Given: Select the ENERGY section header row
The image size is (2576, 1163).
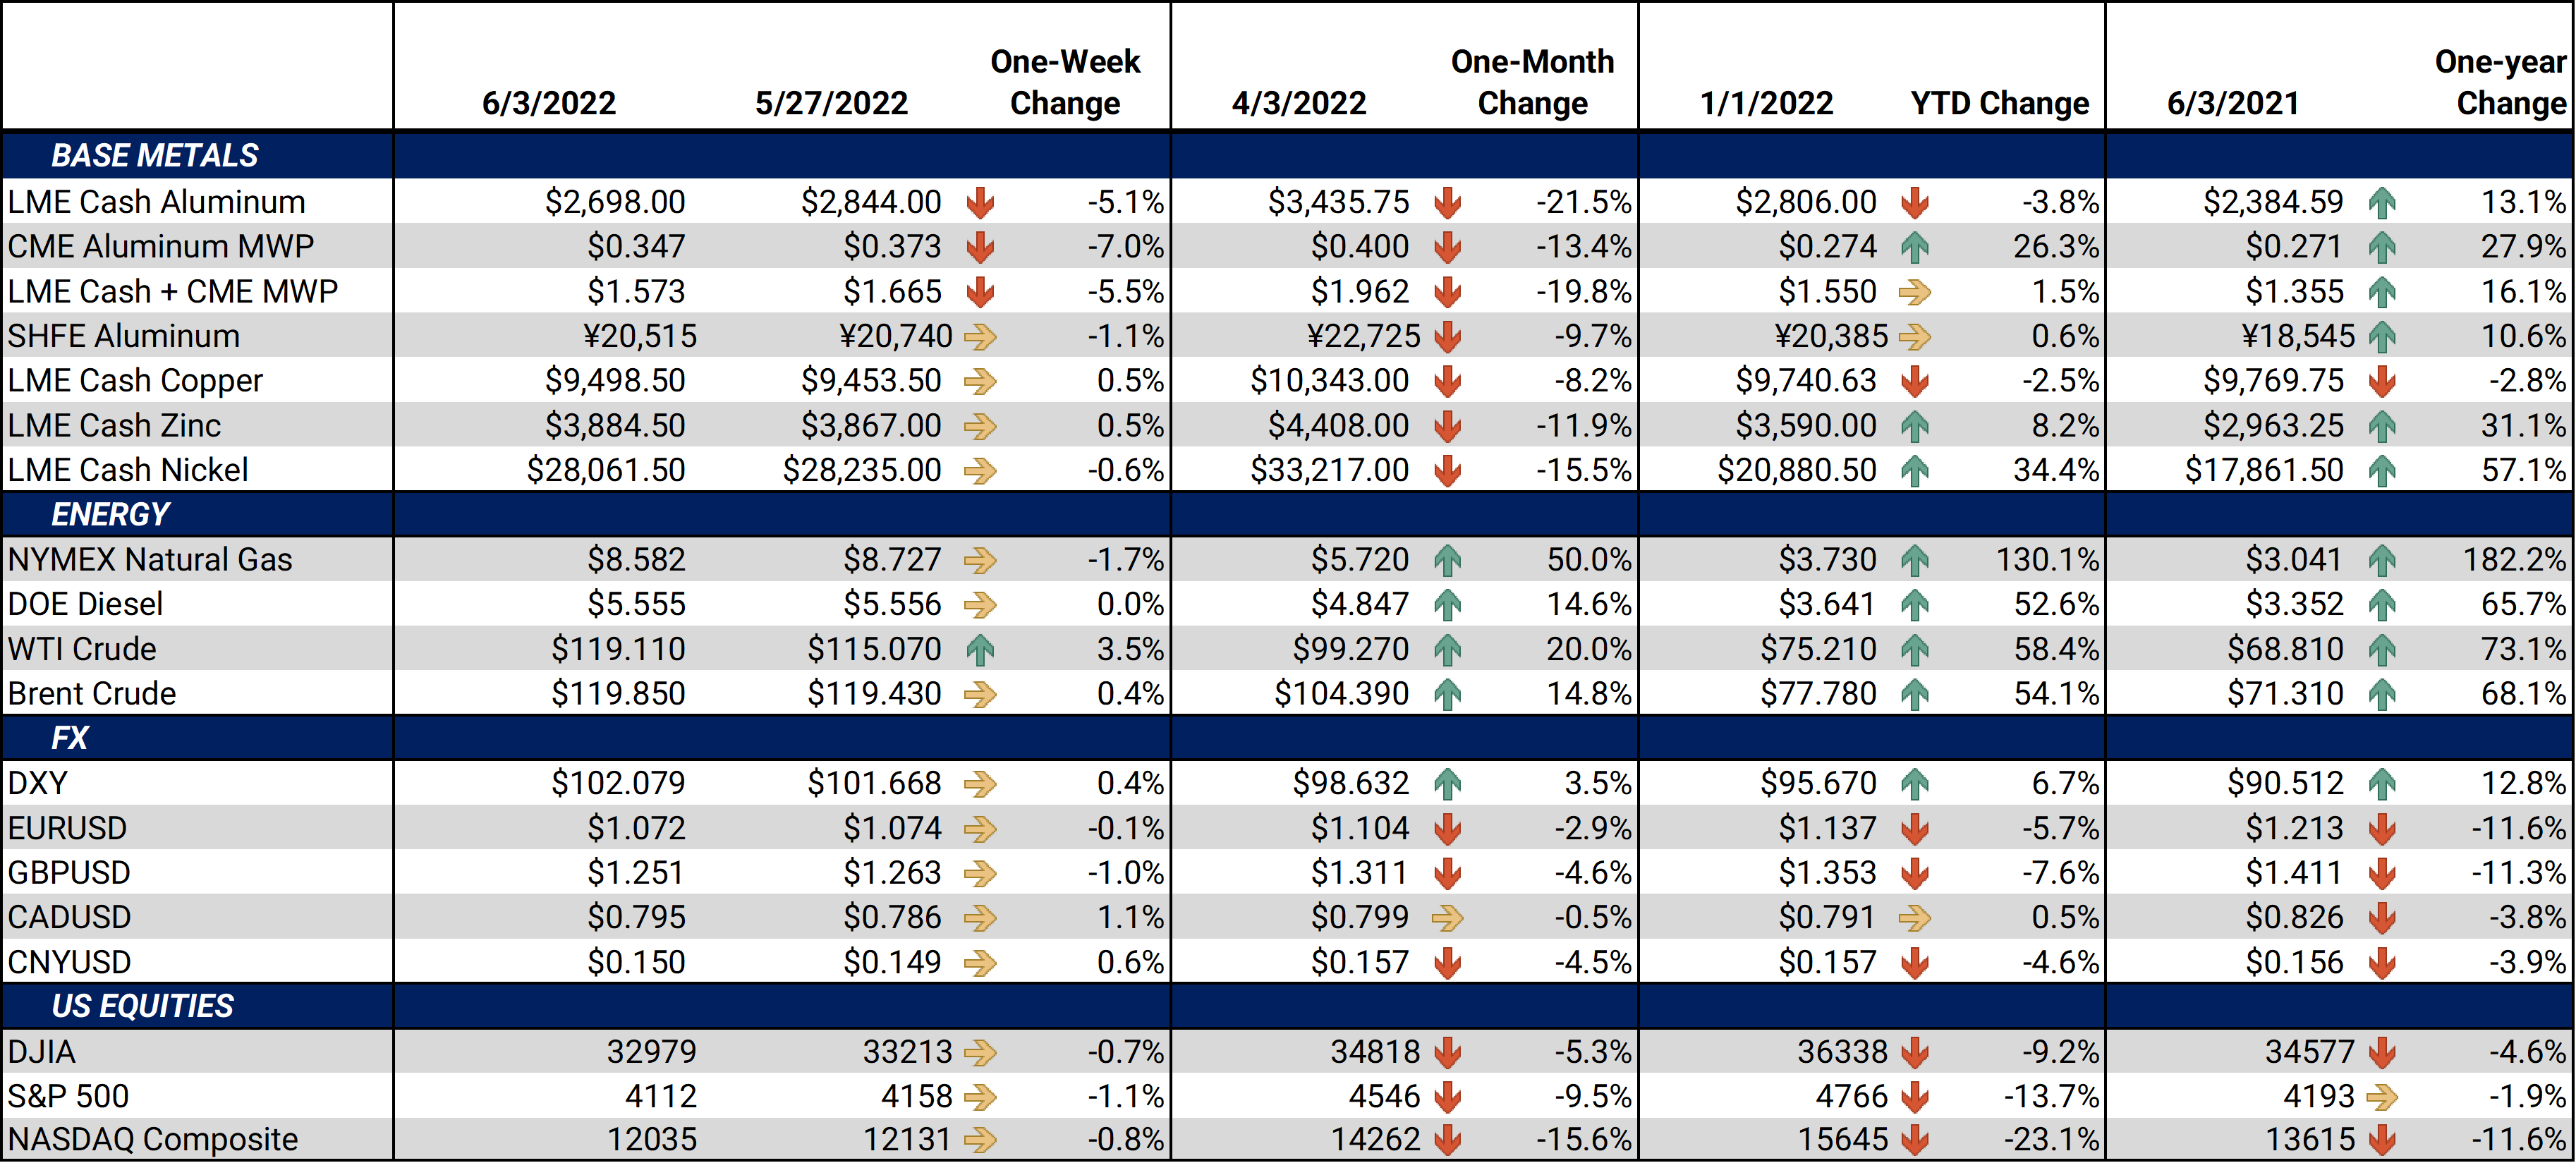Looking at the screenshot, I should (1288, 514).
